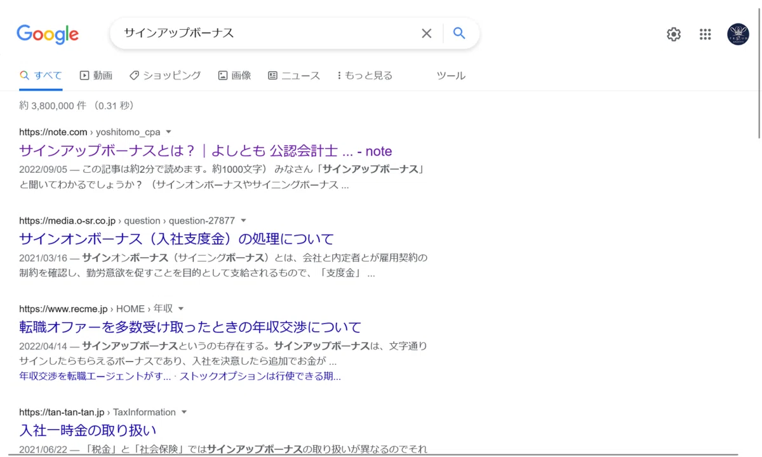Open result 入社一時金の取り扱い
The image size is (762, 457).
pos(88,430)
